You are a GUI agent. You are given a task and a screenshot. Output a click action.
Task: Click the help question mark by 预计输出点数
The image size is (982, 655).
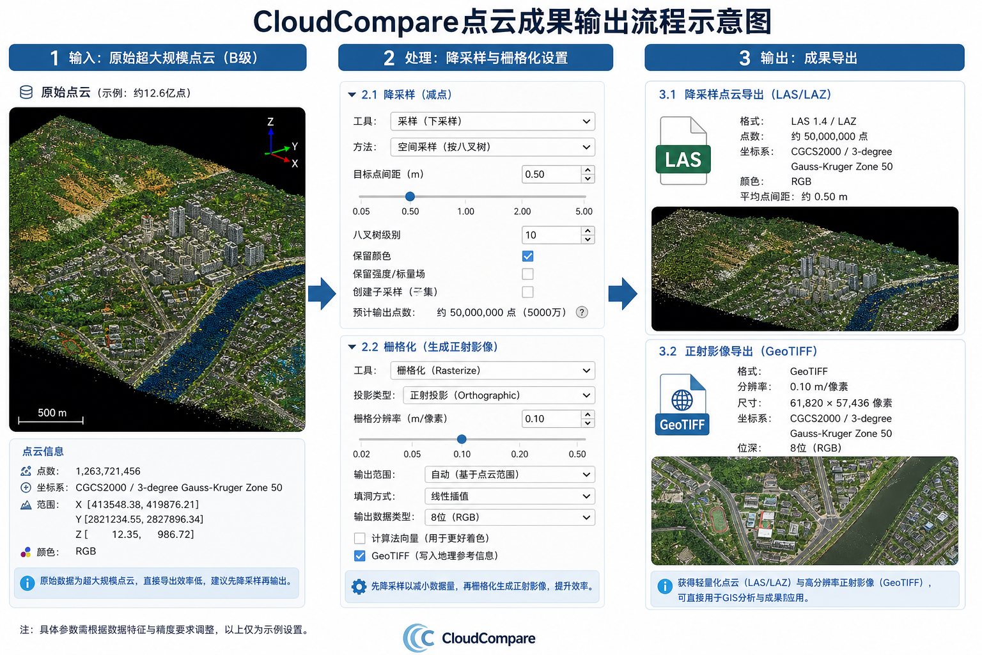582,312
